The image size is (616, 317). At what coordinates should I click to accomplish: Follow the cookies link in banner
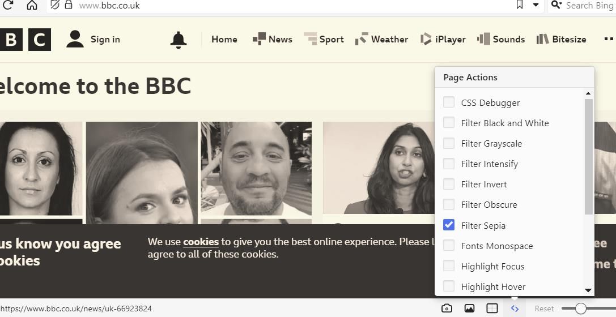click(201, 242)
